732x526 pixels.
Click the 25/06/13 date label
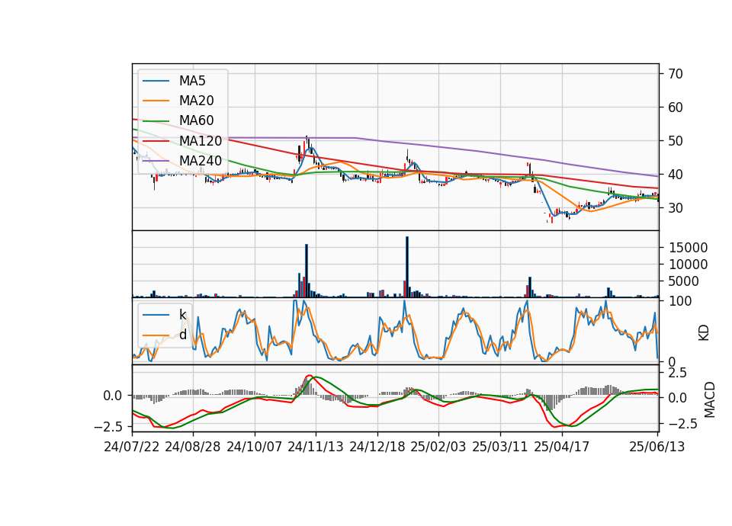tap(657, 447)
